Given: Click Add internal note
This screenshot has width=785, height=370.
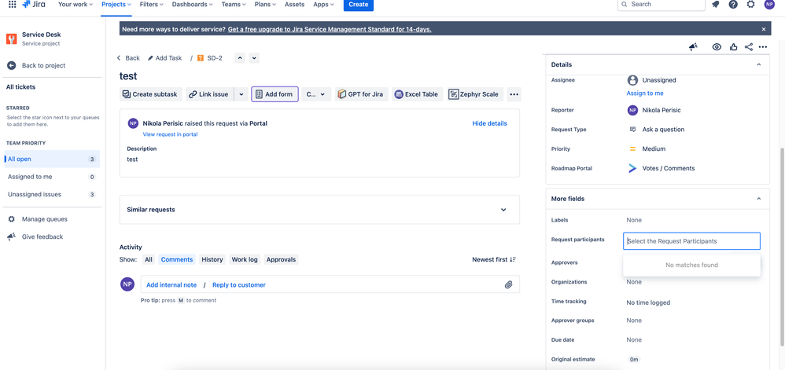Looking at the screenshot, I should [171, 285].
